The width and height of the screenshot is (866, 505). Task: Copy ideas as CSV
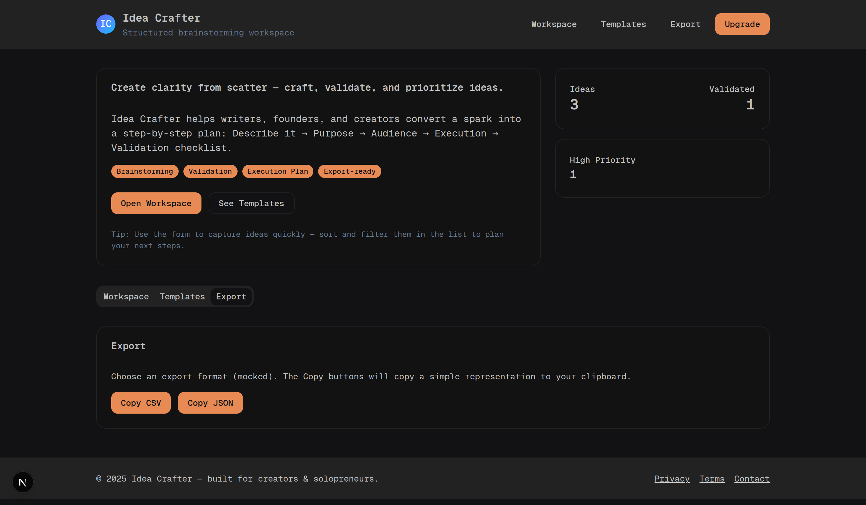[141, 402]
